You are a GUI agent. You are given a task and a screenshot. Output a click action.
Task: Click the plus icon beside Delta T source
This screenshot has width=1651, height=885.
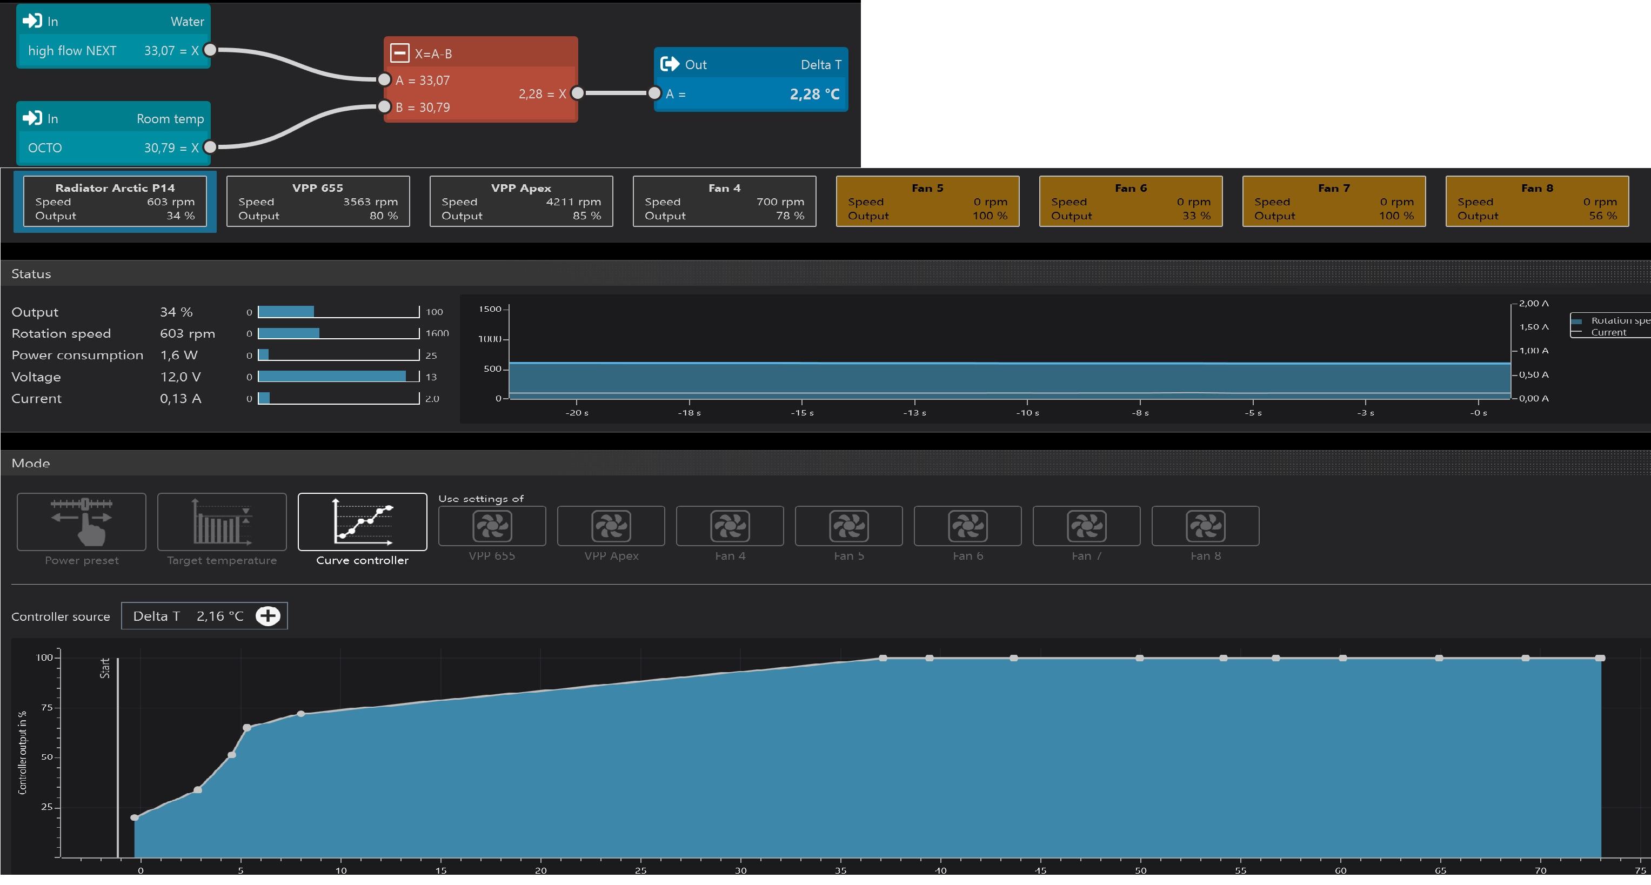(x=268, y=616)
